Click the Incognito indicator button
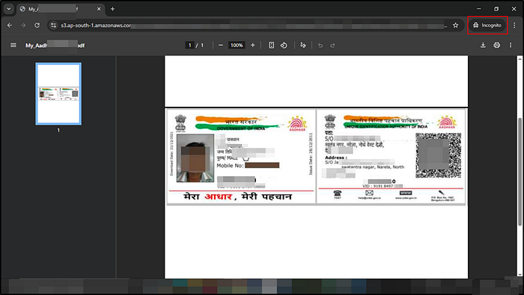This screenshot has width=524, height=295. (487, 25)
